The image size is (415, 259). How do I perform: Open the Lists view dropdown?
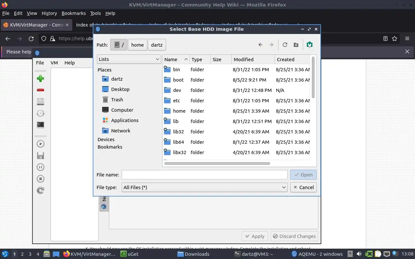pyautogui.click(x=129, y=59)
